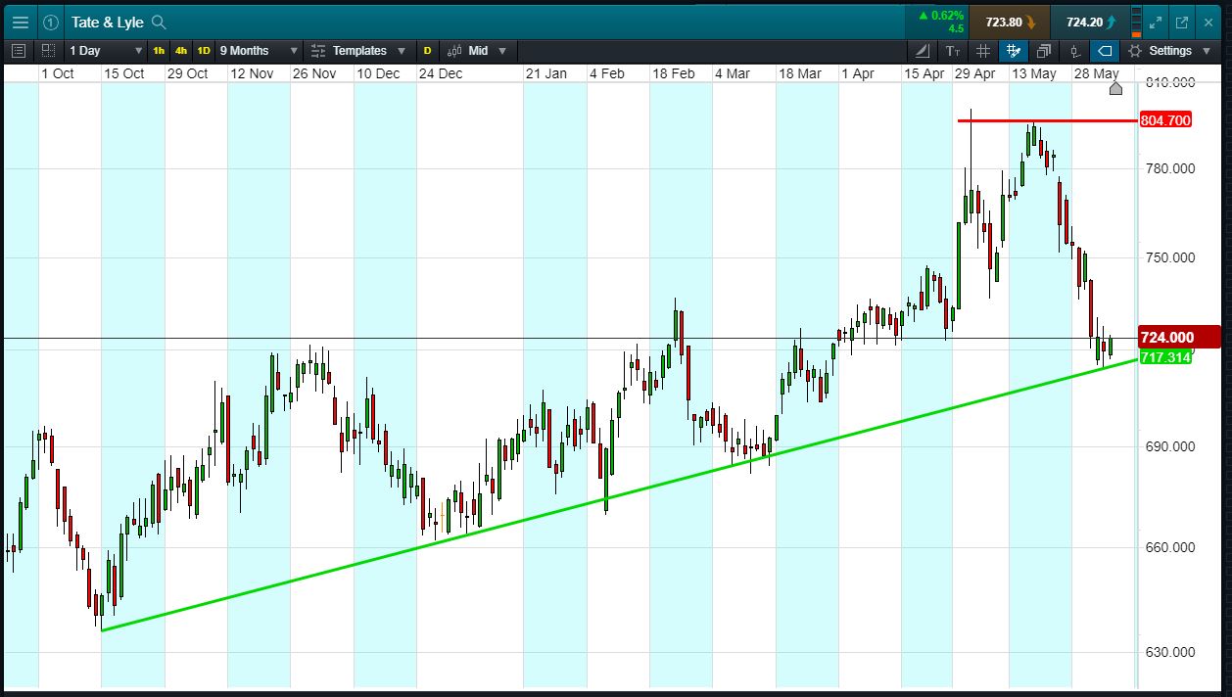Expand the 9 Months range dropdown

[259, 51]
